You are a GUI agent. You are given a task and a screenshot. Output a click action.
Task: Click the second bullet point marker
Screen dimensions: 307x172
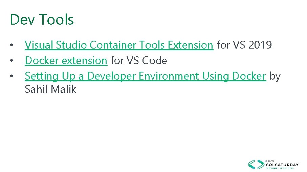tap(12, 61)
